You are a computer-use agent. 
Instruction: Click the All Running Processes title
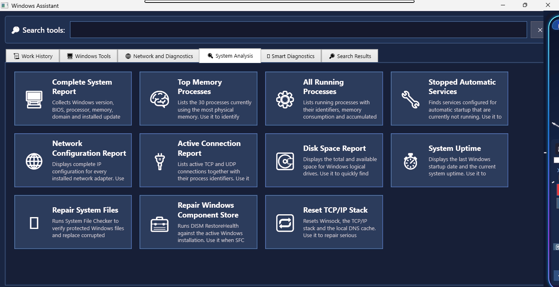[323, 87]
